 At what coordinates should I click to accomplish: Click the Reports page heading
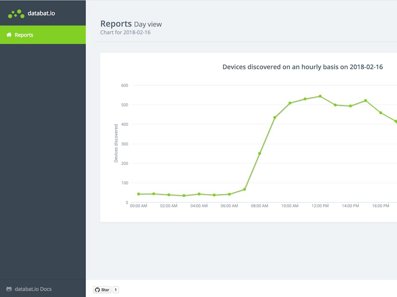point(116,23)
